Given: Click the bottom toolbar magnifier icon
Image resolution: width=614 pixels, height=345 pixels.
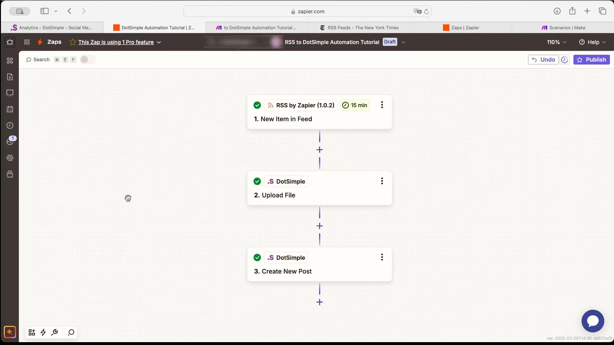Looking at the screenshot, I should click(71, 333).
